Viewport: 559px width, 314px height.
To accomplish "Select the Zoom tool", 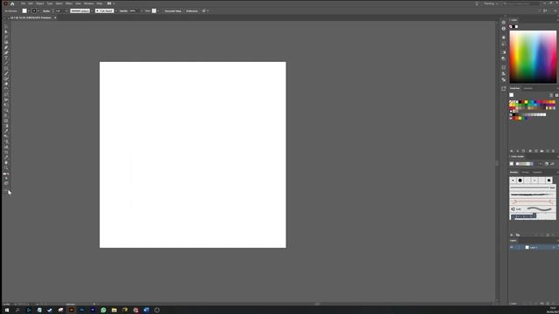I will coord(6,167).
